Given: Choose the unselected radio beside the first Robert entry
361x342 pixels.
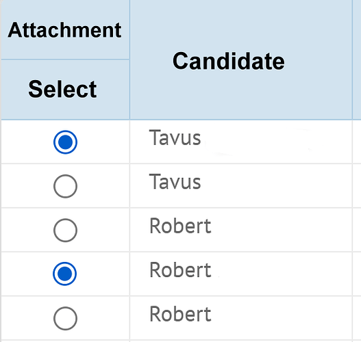Looking at the screenshot, I should coord(65,230).
